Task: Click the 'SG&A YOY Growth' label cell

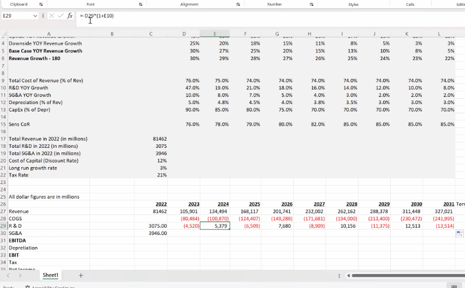Action: (30, 95)
